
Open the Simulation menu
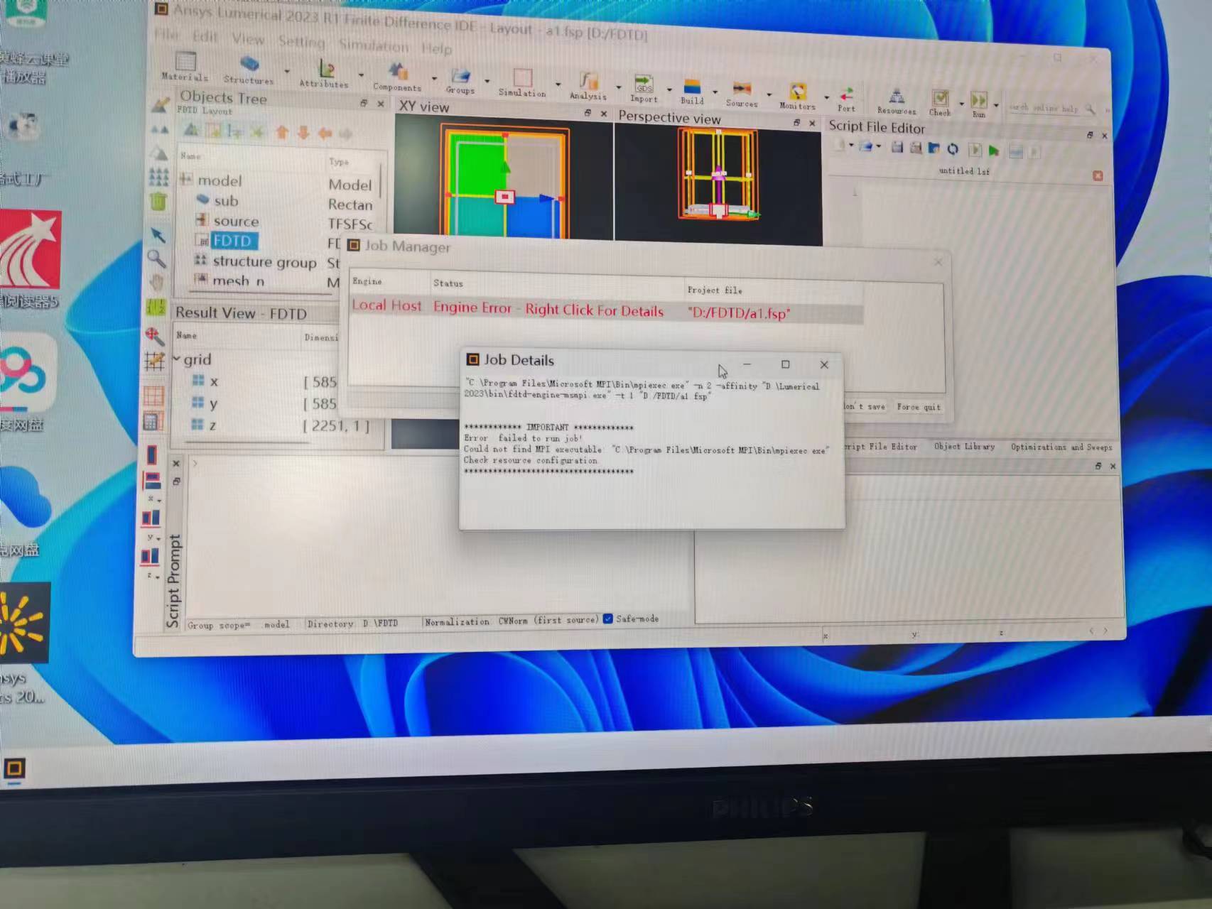tap(374, 45)
